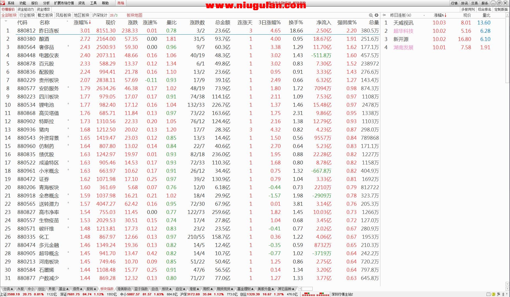Expand the 美股外盘 bottom tab menu
The height and width of the screenshot is (297, 510).
[x=266, y=289]
